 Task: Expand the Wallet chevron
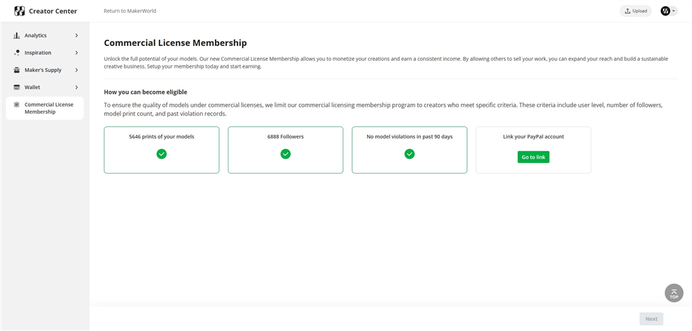pos(76,87)
